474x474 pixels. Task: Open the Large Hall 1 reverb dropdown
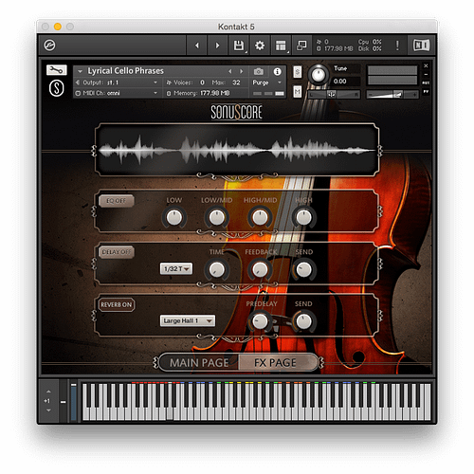point(188,320)
